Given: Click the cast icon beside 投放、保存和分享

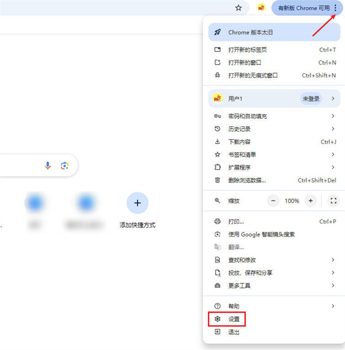Looking at the screenshot, I should 217,273.
